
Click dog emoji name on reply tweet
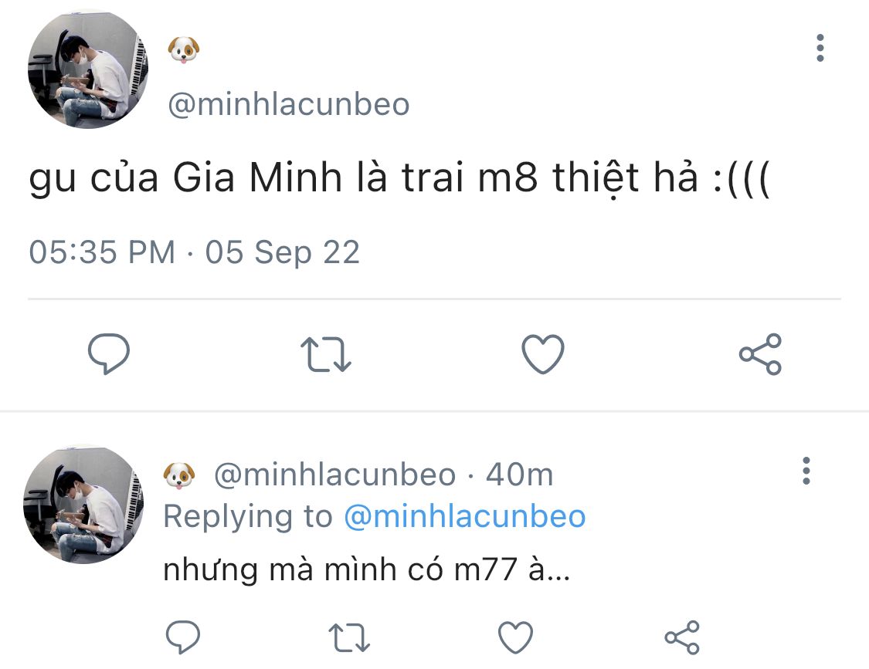point(180,475)
